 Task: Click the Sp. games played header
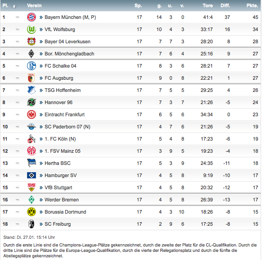point(138,5)
